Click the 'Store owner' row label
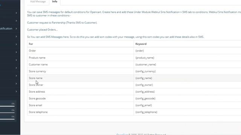This screenshot has height=135, width=241. click(36, 85)
